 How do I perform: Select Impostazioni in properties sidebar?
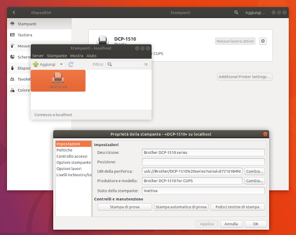pyautogui.click(x=74, y=144)
